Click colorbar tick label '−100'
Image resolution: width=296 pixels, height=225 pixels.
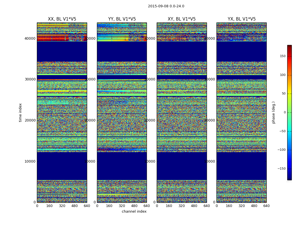pos(282,150)
